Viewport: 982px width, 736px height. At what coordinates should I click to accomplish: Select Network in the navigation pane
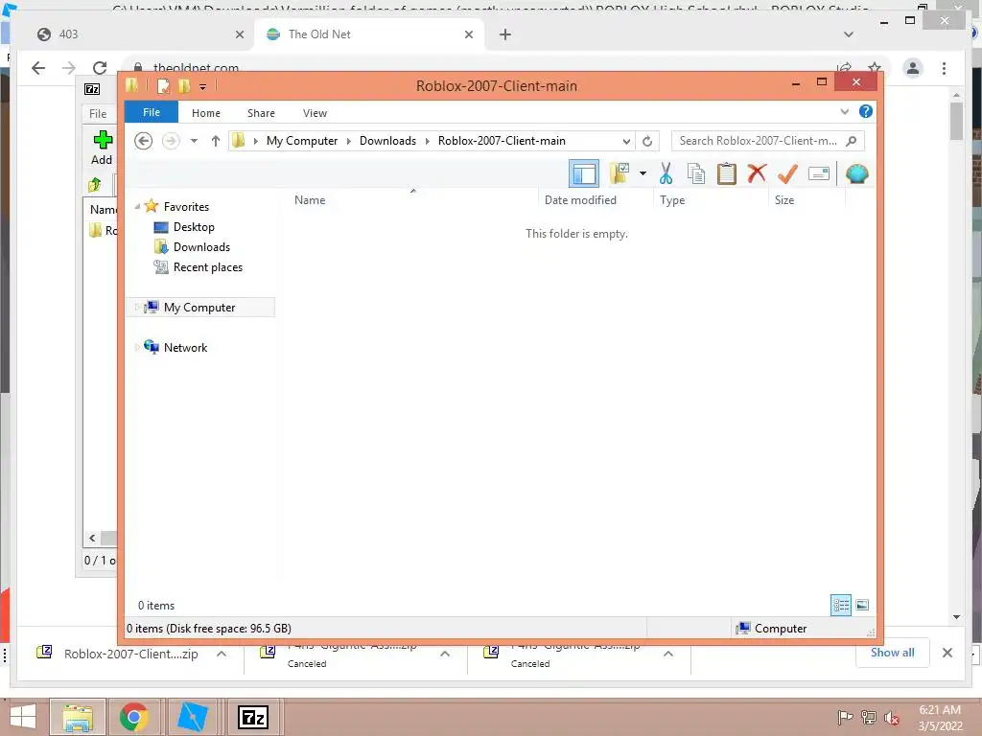(x=185, y=347)
